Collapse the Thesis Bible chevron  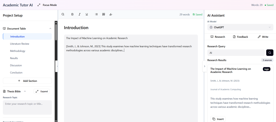pyautogui.click(x=25, y=91)
